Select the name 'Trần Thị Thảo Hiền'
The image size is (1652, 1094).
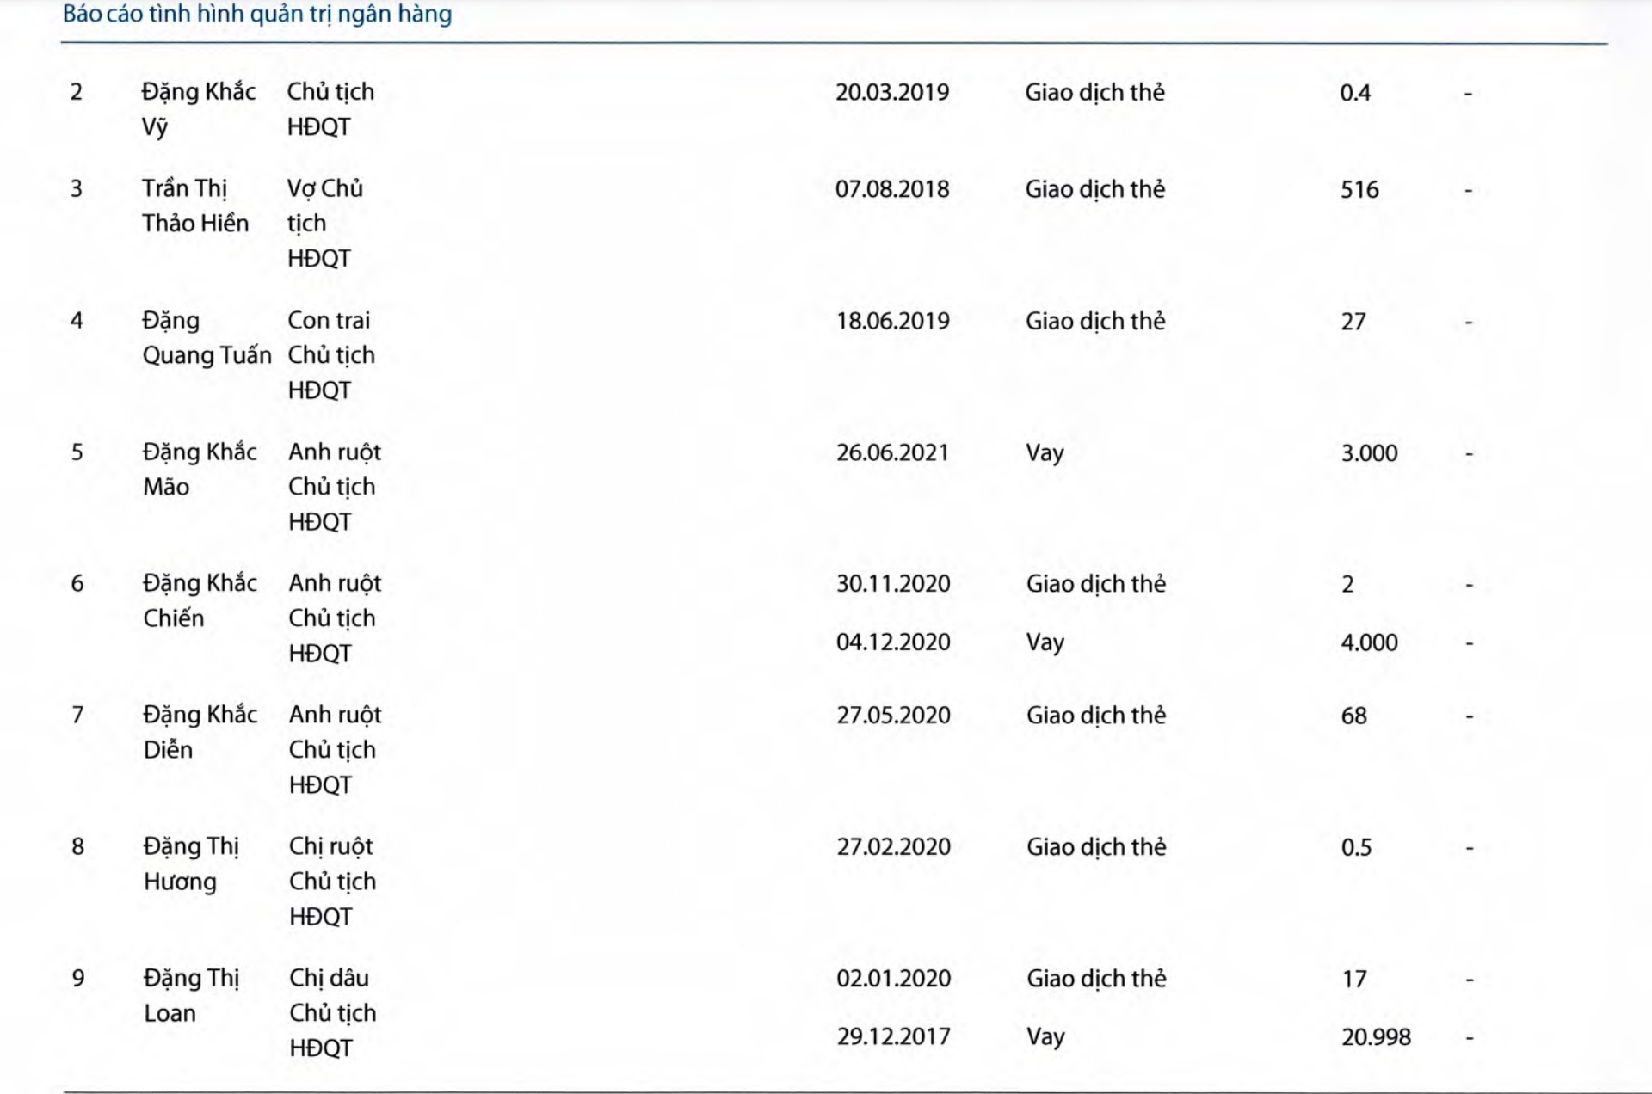coord(195,206)
